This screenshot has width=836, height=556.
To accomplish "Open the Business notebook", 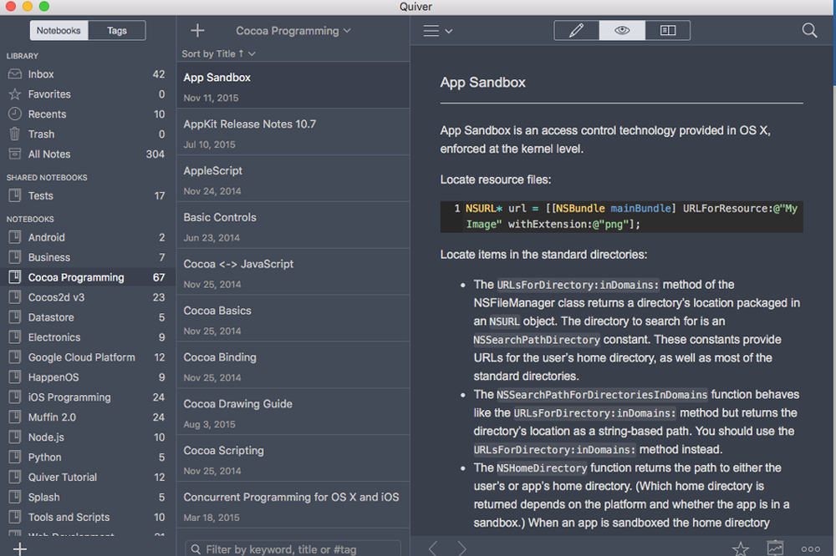I will [88, 257].
